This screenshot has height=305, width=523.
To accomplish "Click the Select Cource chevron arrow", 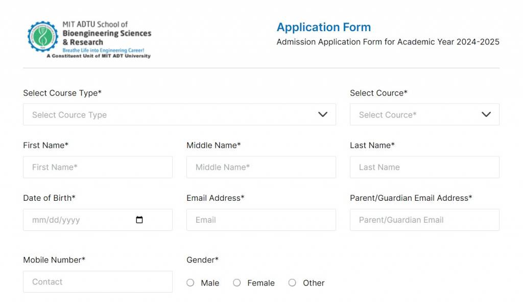I will [x=486, y=114].
